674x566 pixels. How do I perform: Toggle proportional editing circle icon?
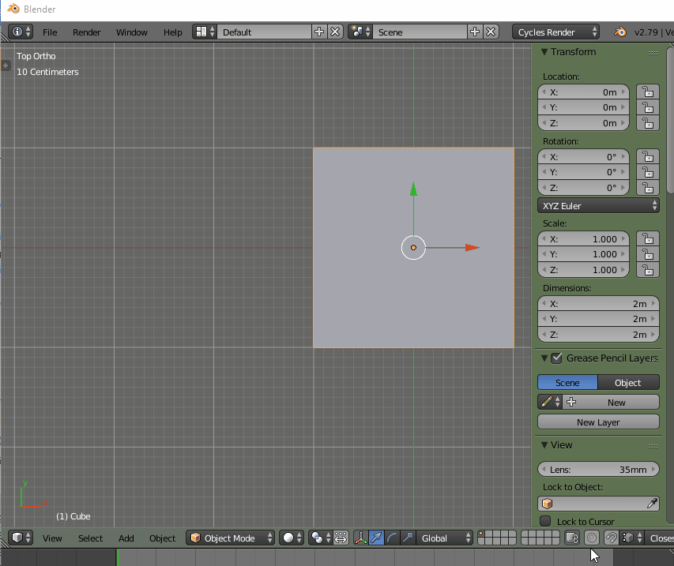593,538
